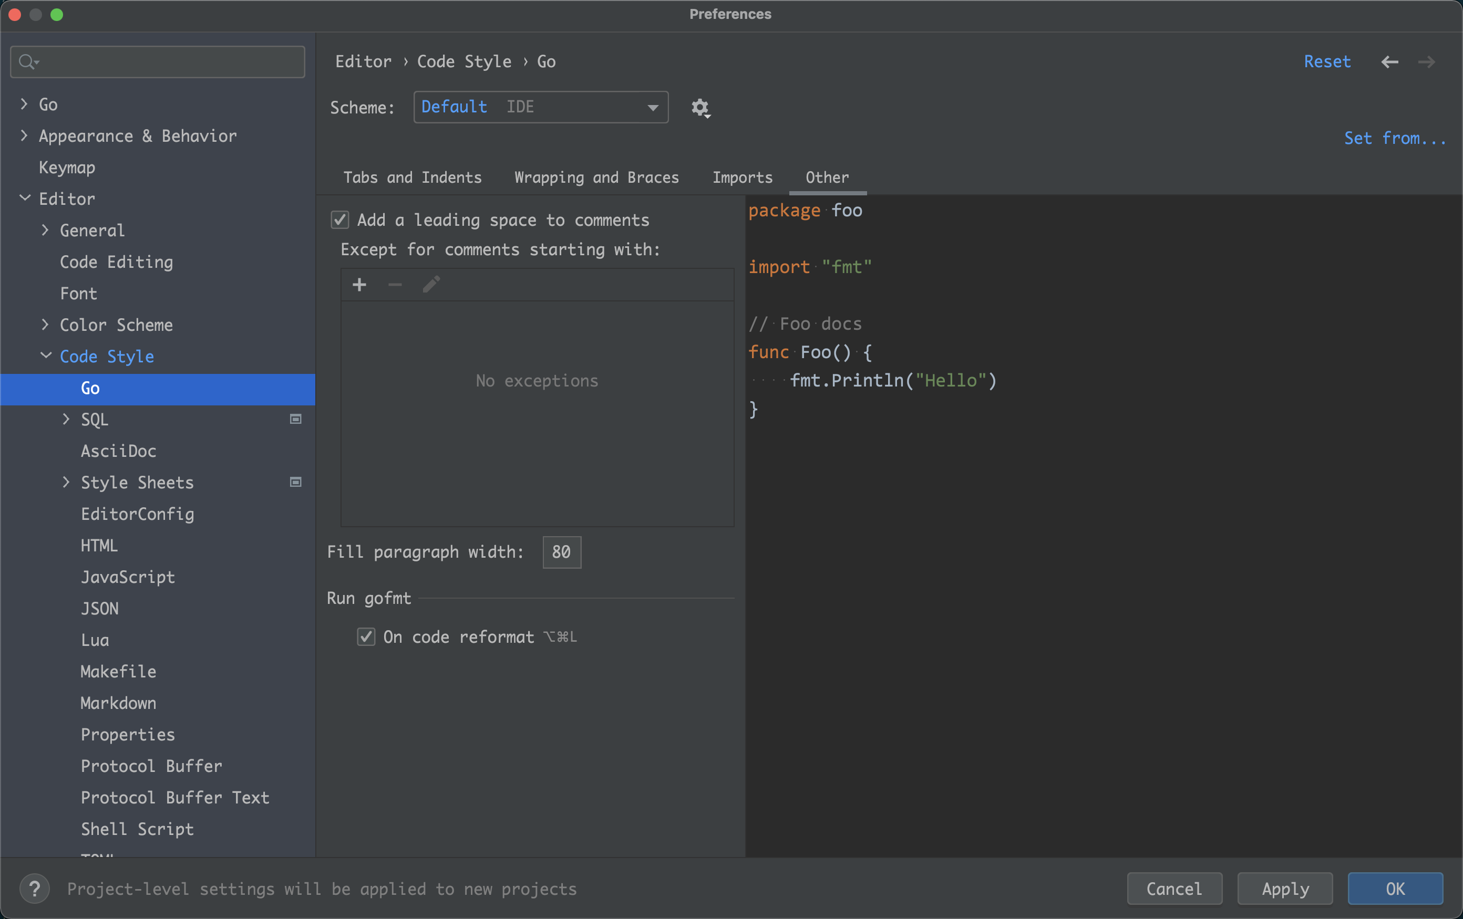Image resolution: width=1463 pixels, height=919 pixels.
Task: Click the minus remove exception icon
Action: 395,285
